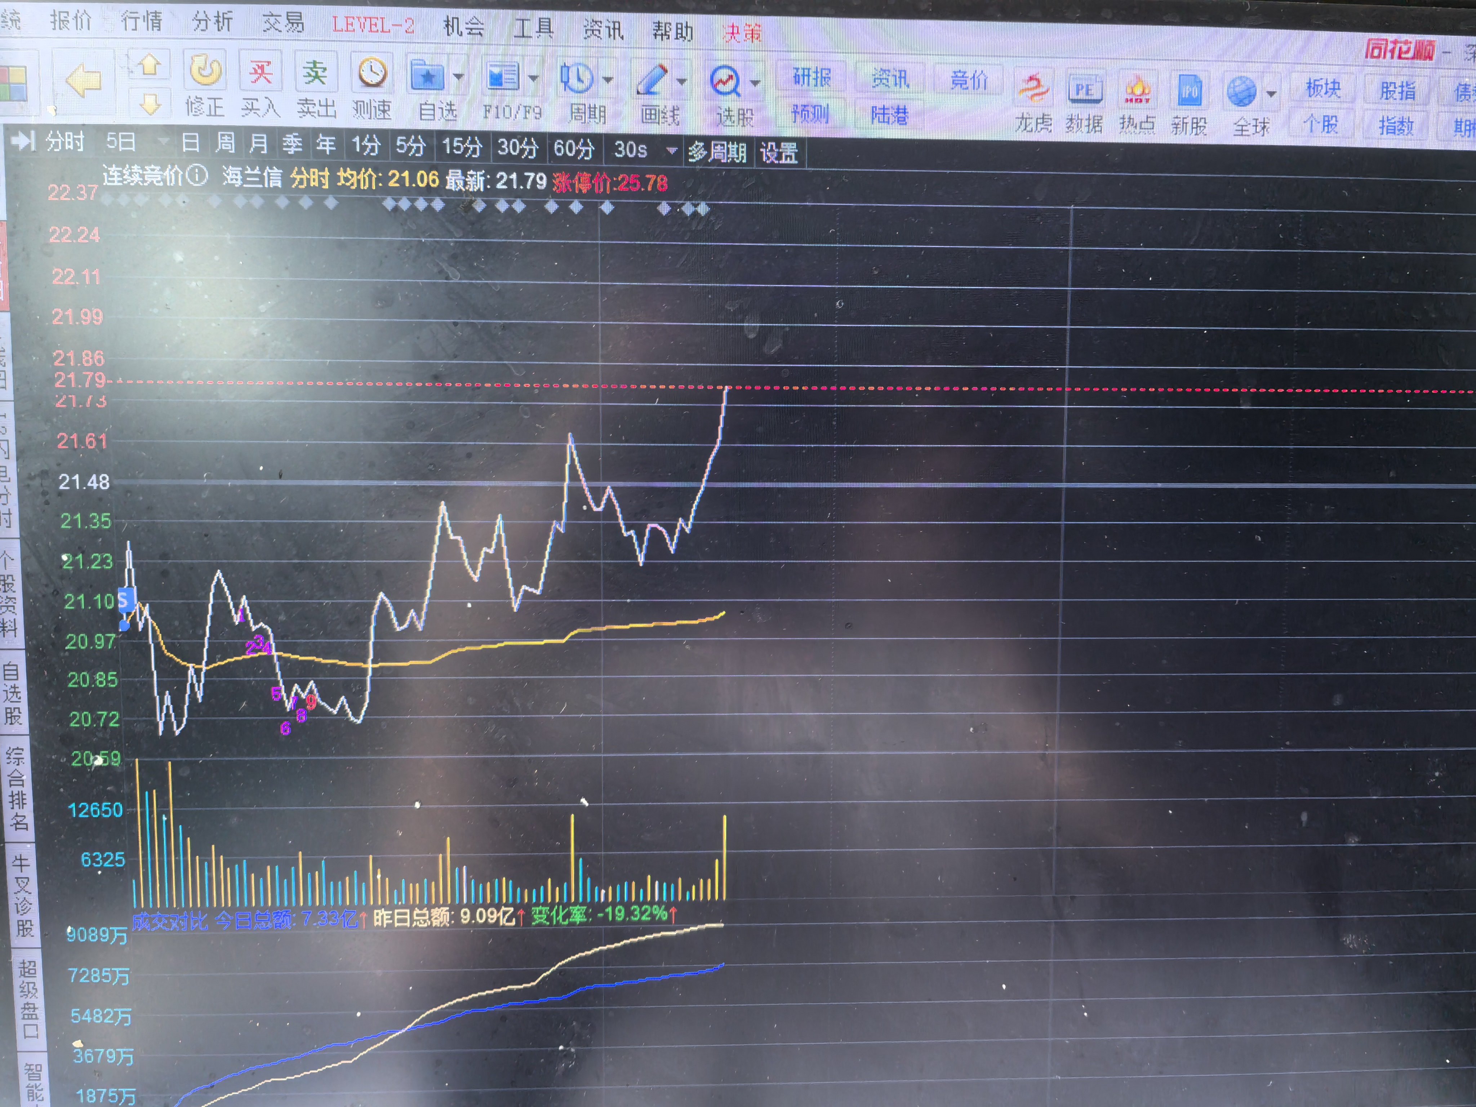Click the 陆港 button
The width and height of the screenshot is (1476, 1107).
point(889,115)
